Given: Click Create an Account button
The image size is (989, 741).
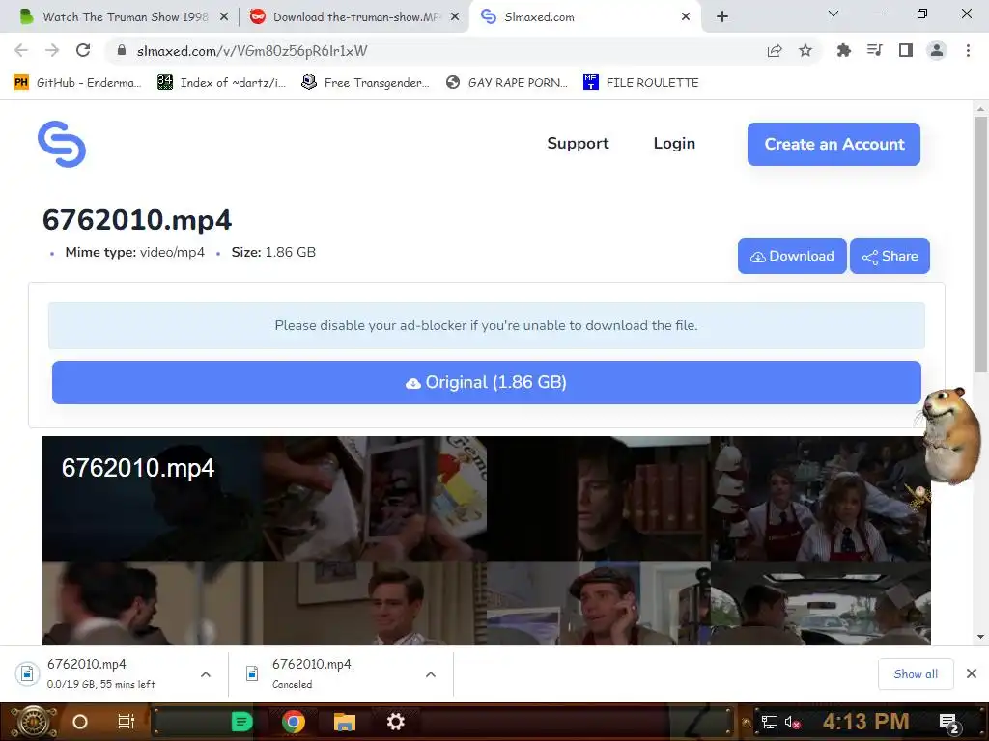Looking at the screenshot, I should tap(834, 145).
